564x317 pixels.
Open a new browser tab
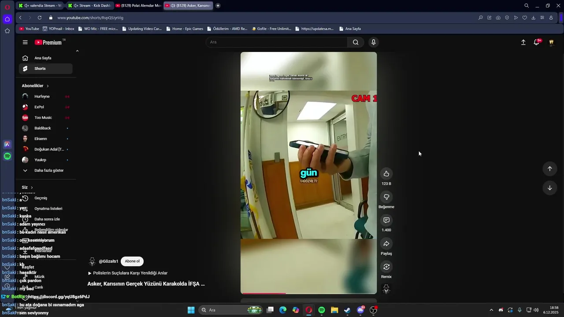click(218, 6)
